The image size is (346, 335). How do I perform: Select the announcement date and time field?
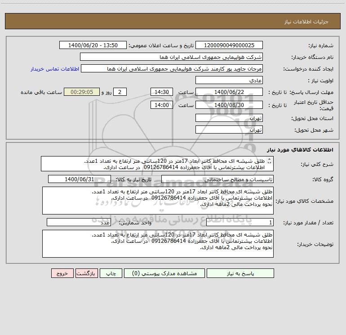[94, 45]
